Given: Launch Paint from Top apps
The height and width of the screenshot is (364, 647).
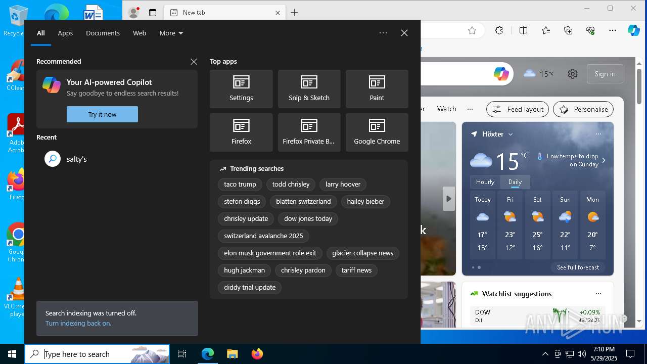Looking at the screenshot, I should (x=377, y=89).
